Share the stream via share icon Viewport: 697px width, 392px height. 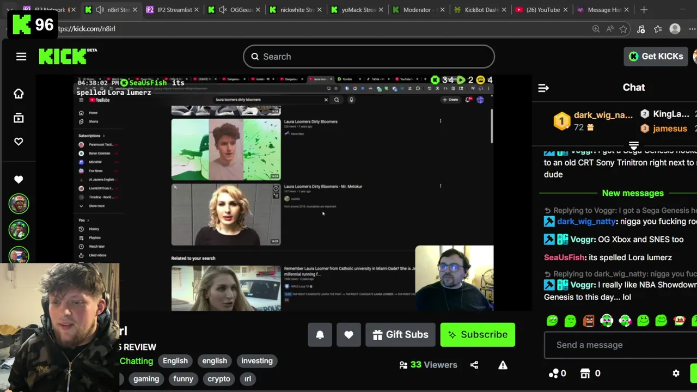pos(474,365)
